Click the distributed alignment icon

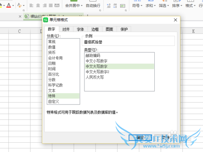pyautogui.click(x=57, y=5)
